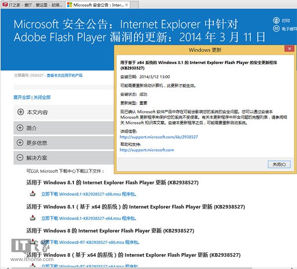Viewport: 297px width, 269px height.
Task: Click download icon beside Windows8.1-KB2938527-x86.msu
Action: tap(33, 193)
